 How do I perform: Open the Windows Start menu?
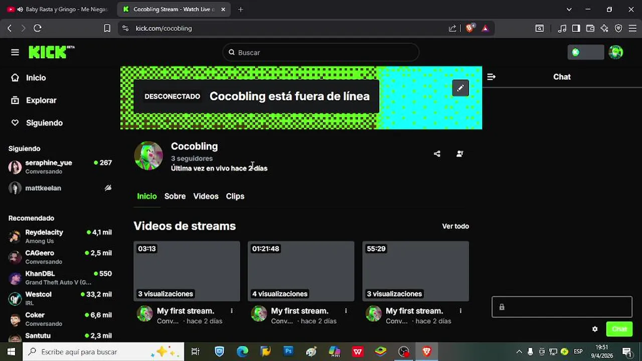click(11, 352)
